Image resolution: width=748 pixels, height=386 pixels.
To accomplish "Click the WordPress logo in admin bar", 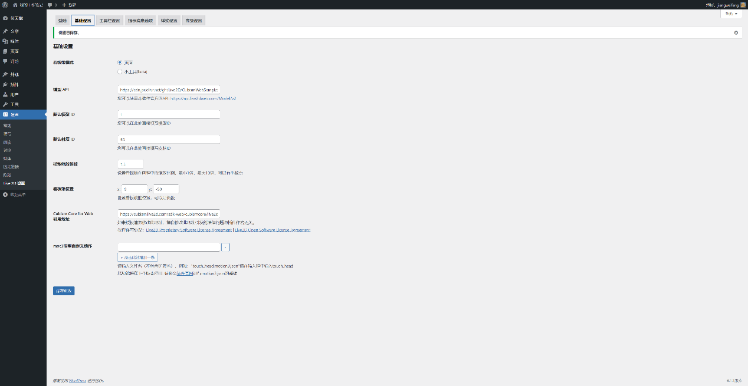I will 5,4.
